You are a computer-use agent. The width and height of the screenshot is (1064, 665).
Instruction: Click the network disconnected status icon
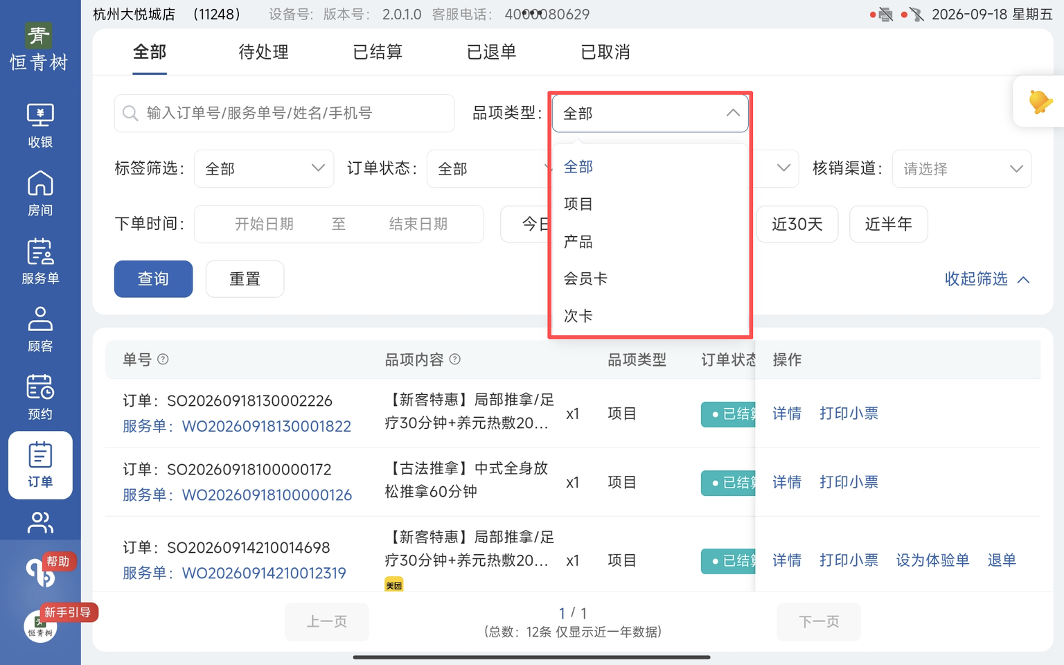tap(916, 15)
